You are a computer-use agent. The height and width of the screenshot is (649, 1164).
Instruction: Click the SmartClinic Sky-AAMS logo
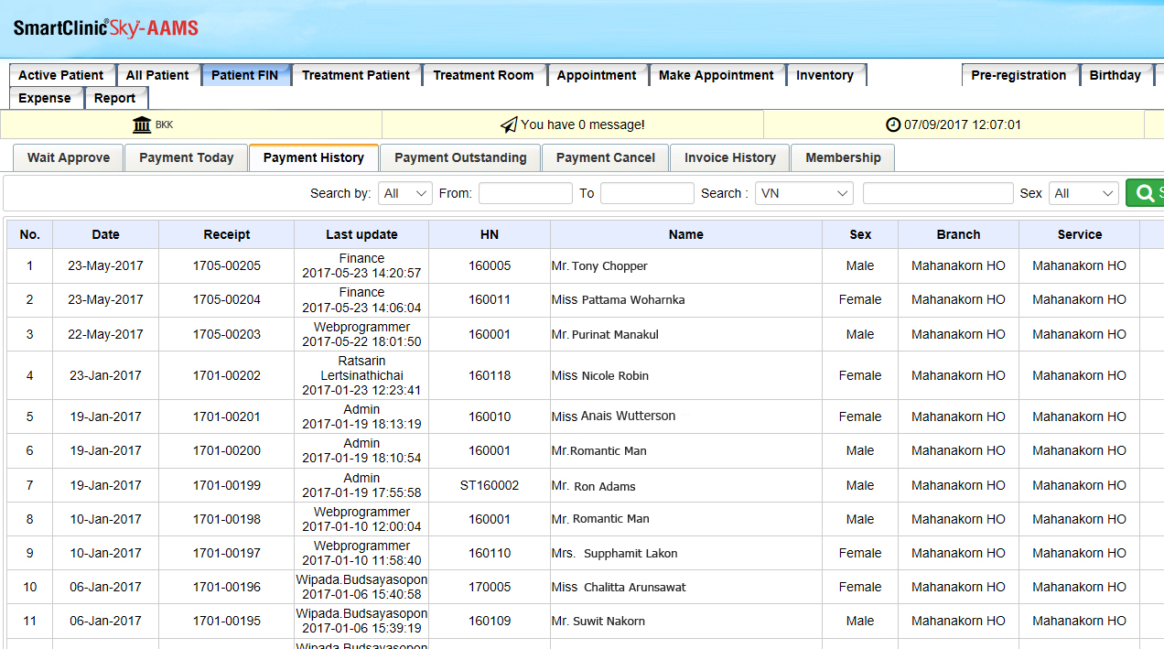click(x=106, y=28)
